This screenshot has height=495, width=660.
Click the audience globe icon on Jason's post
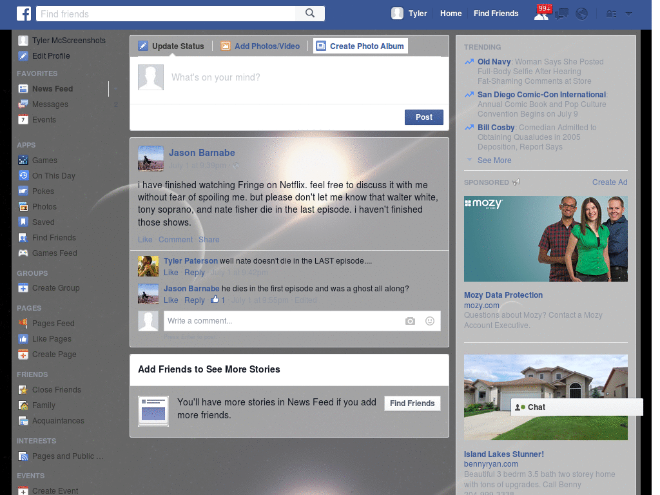236,166
